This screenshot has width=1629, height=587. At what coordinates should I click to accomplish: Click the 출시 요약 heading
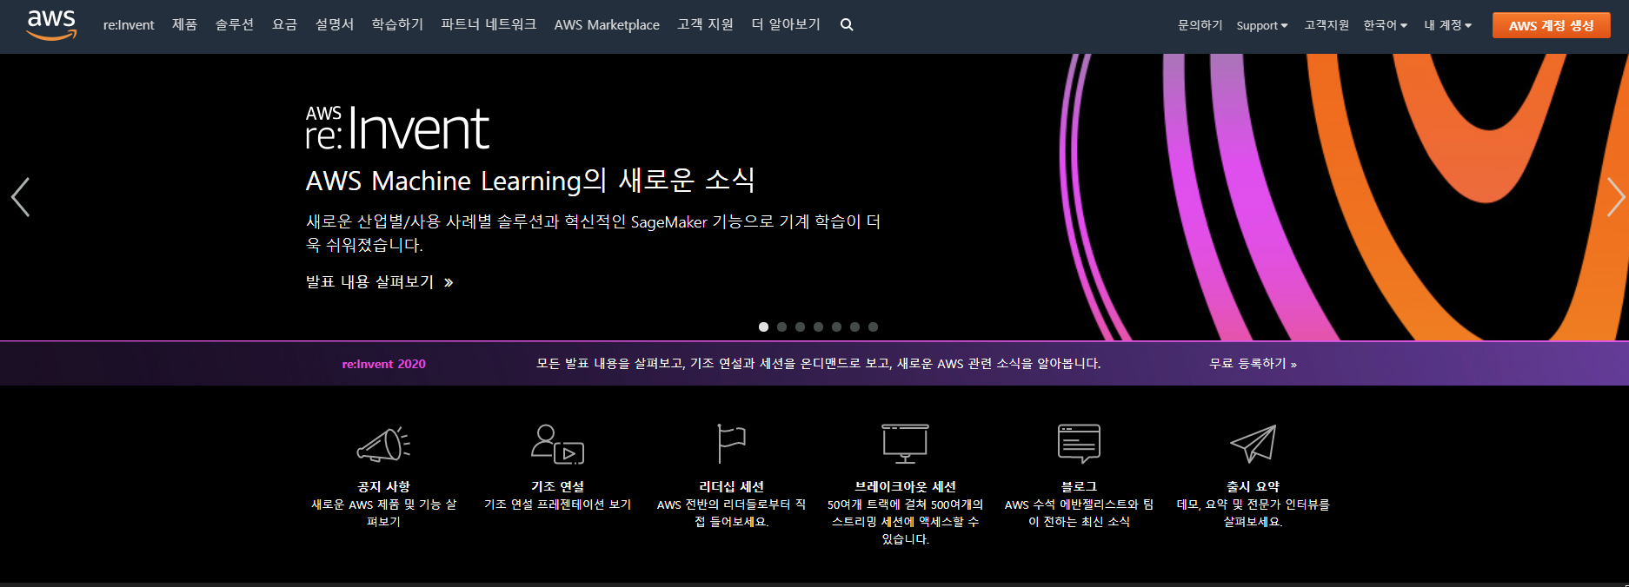coord(1253,487)
